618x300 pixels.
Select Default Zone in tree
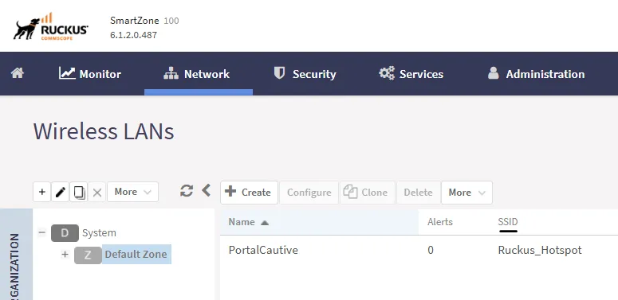136,255
